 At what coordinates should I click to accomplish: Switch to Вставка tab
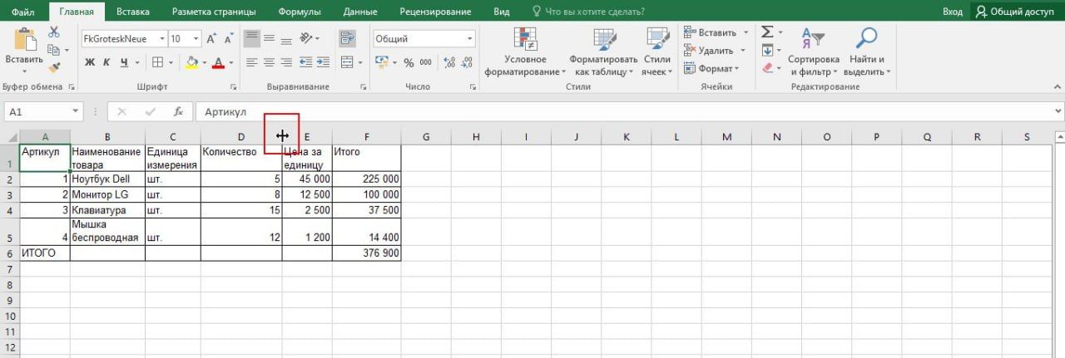133,12
